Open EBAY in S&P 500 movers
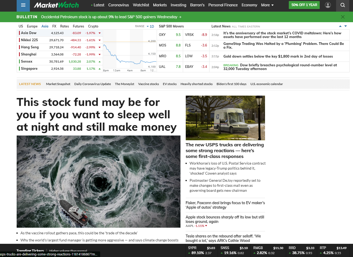Viewport: 353px width, 257px height. point(196,67)
